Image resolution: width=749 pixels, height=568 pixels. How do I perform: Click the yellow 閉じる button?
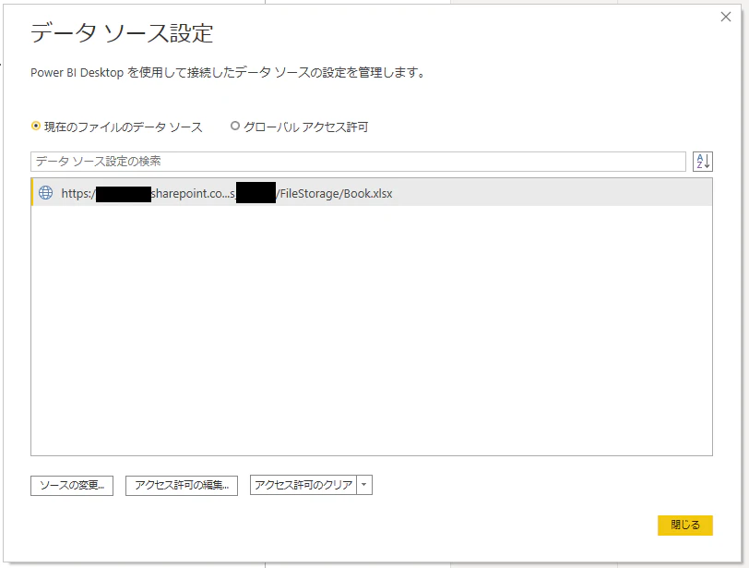click(685, 525)
